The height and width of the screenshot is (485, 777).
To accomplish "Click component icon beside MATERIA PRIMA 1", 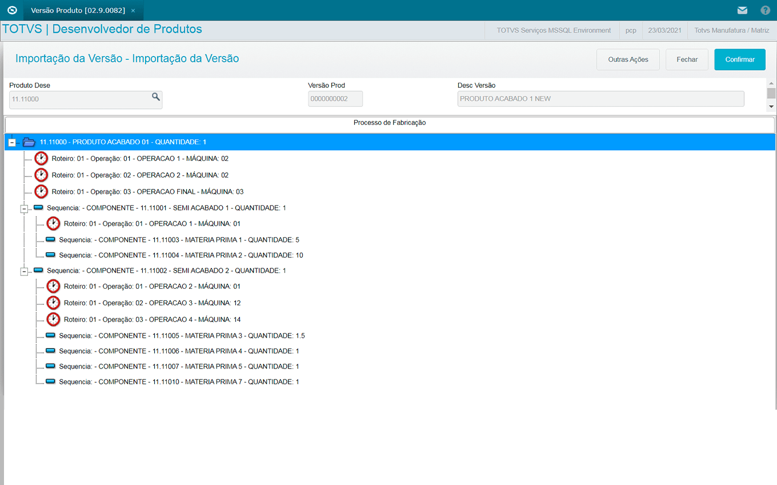I will [x=50, y=240].
